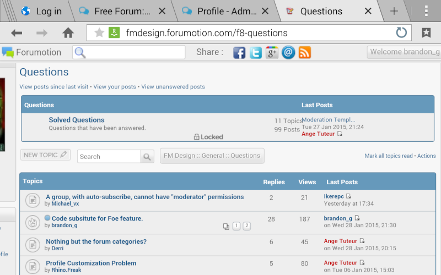Click the search magnifier button next to Search field
Viewport: 441px width, 275px height.
point(147,157)
